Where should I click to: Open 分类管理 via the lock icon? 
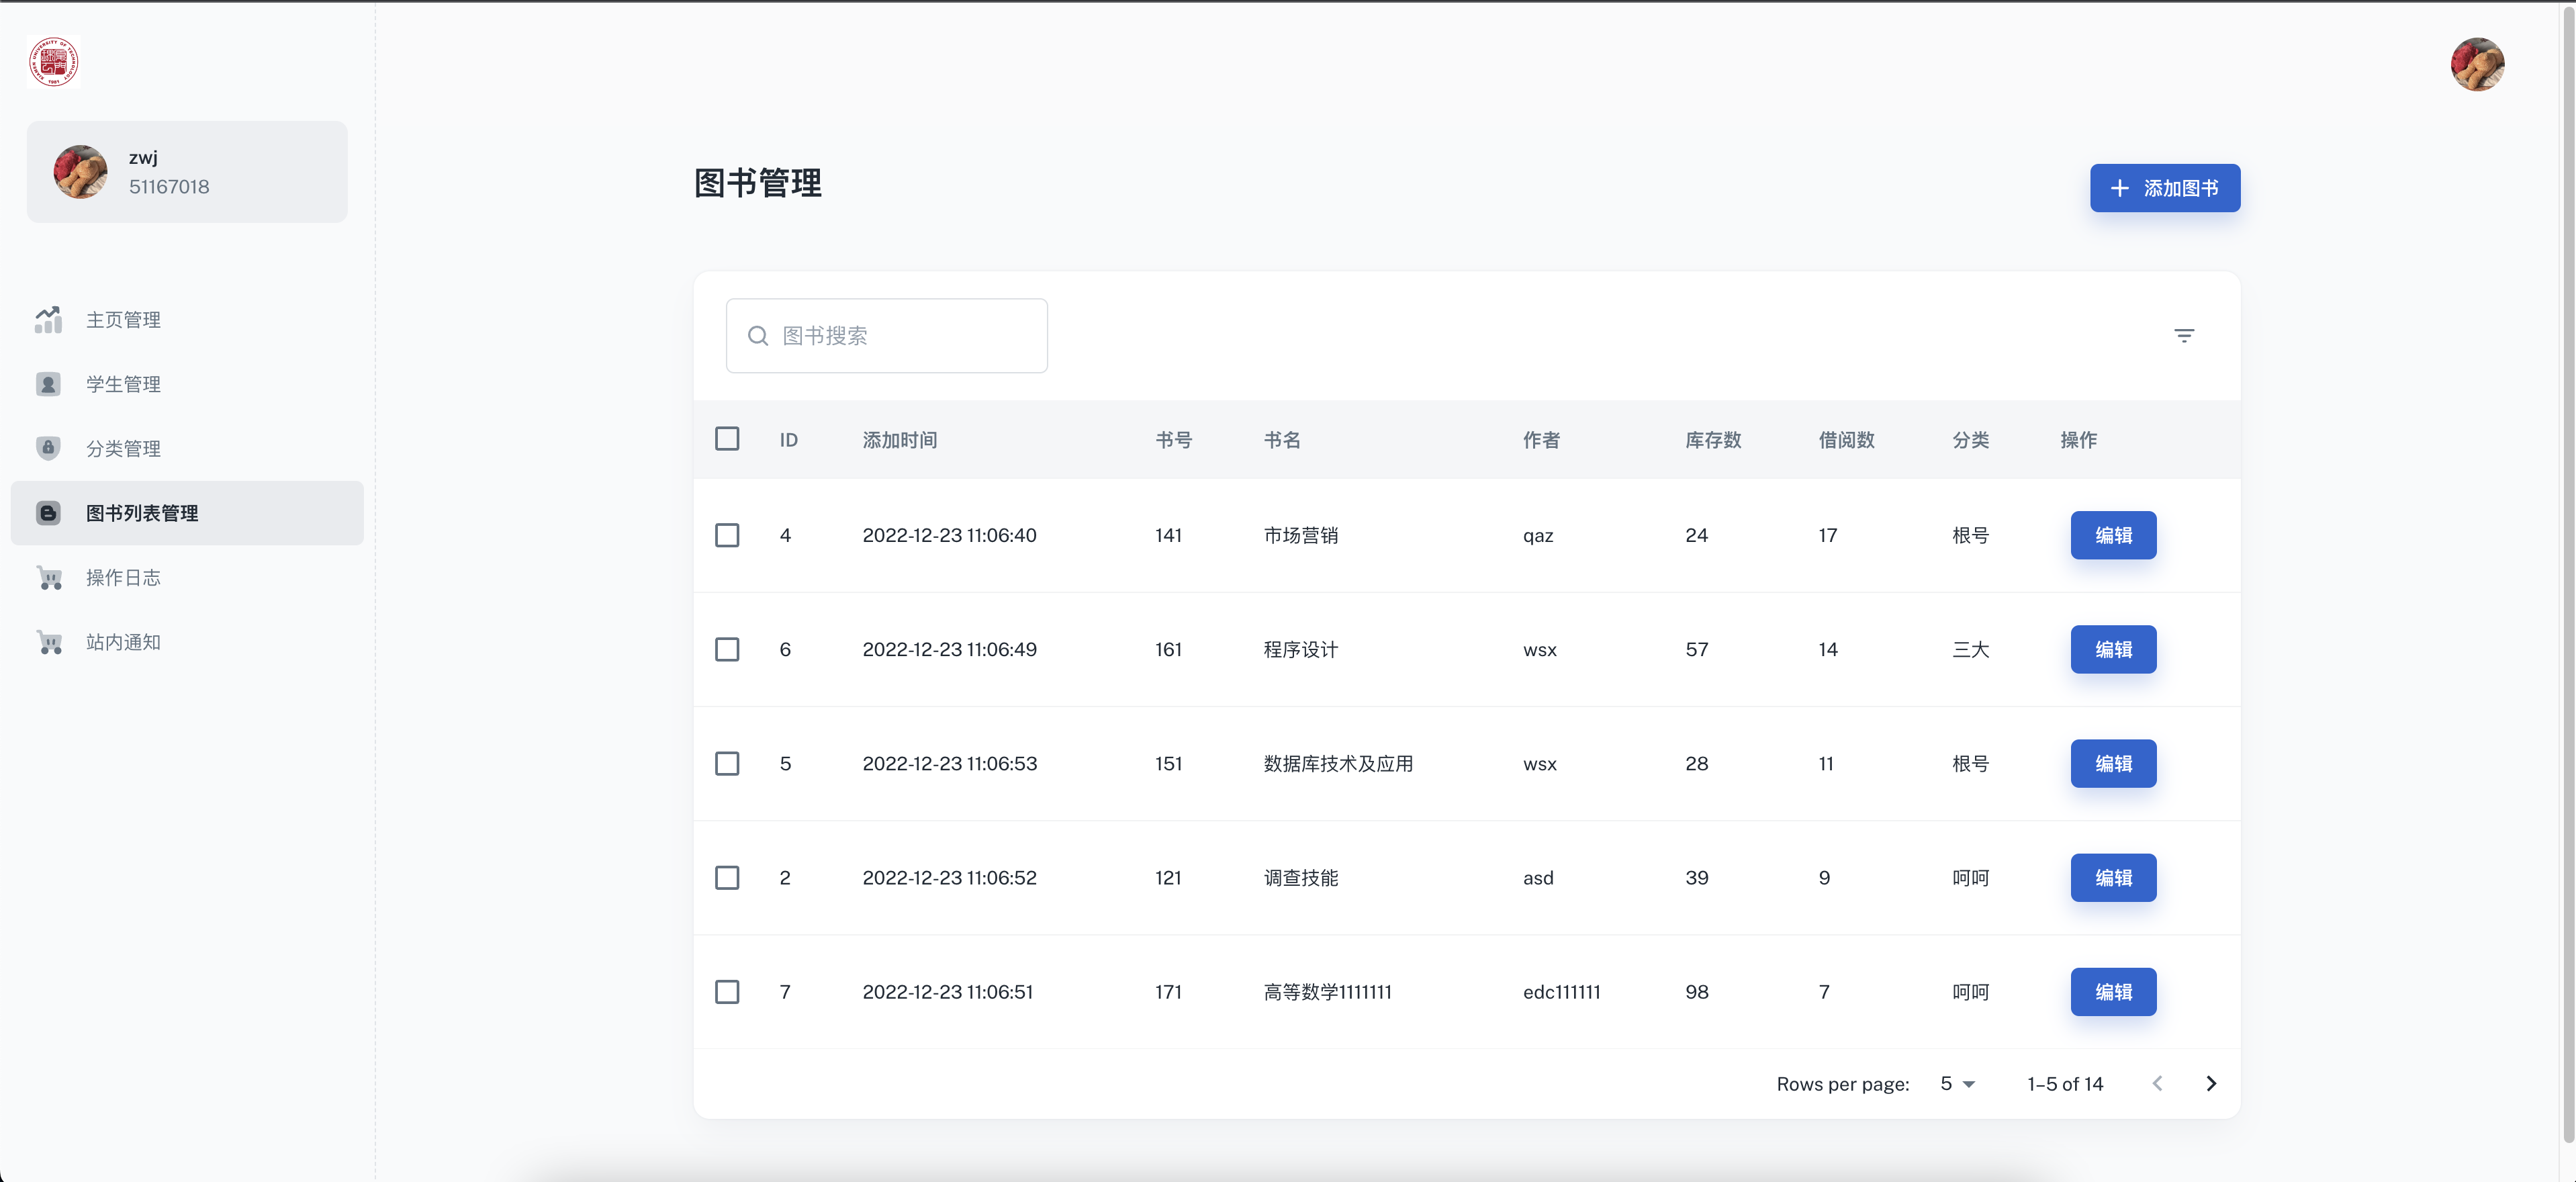coord(48,448)
